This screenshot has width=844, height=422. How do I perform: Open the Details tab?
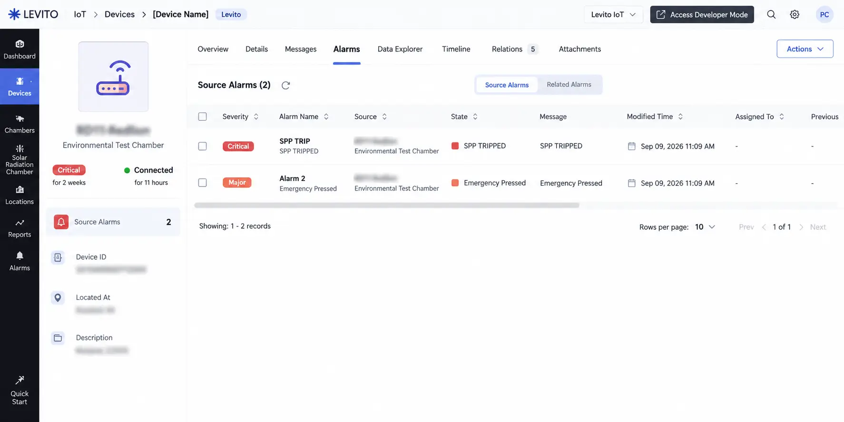(x=256, y=49)
